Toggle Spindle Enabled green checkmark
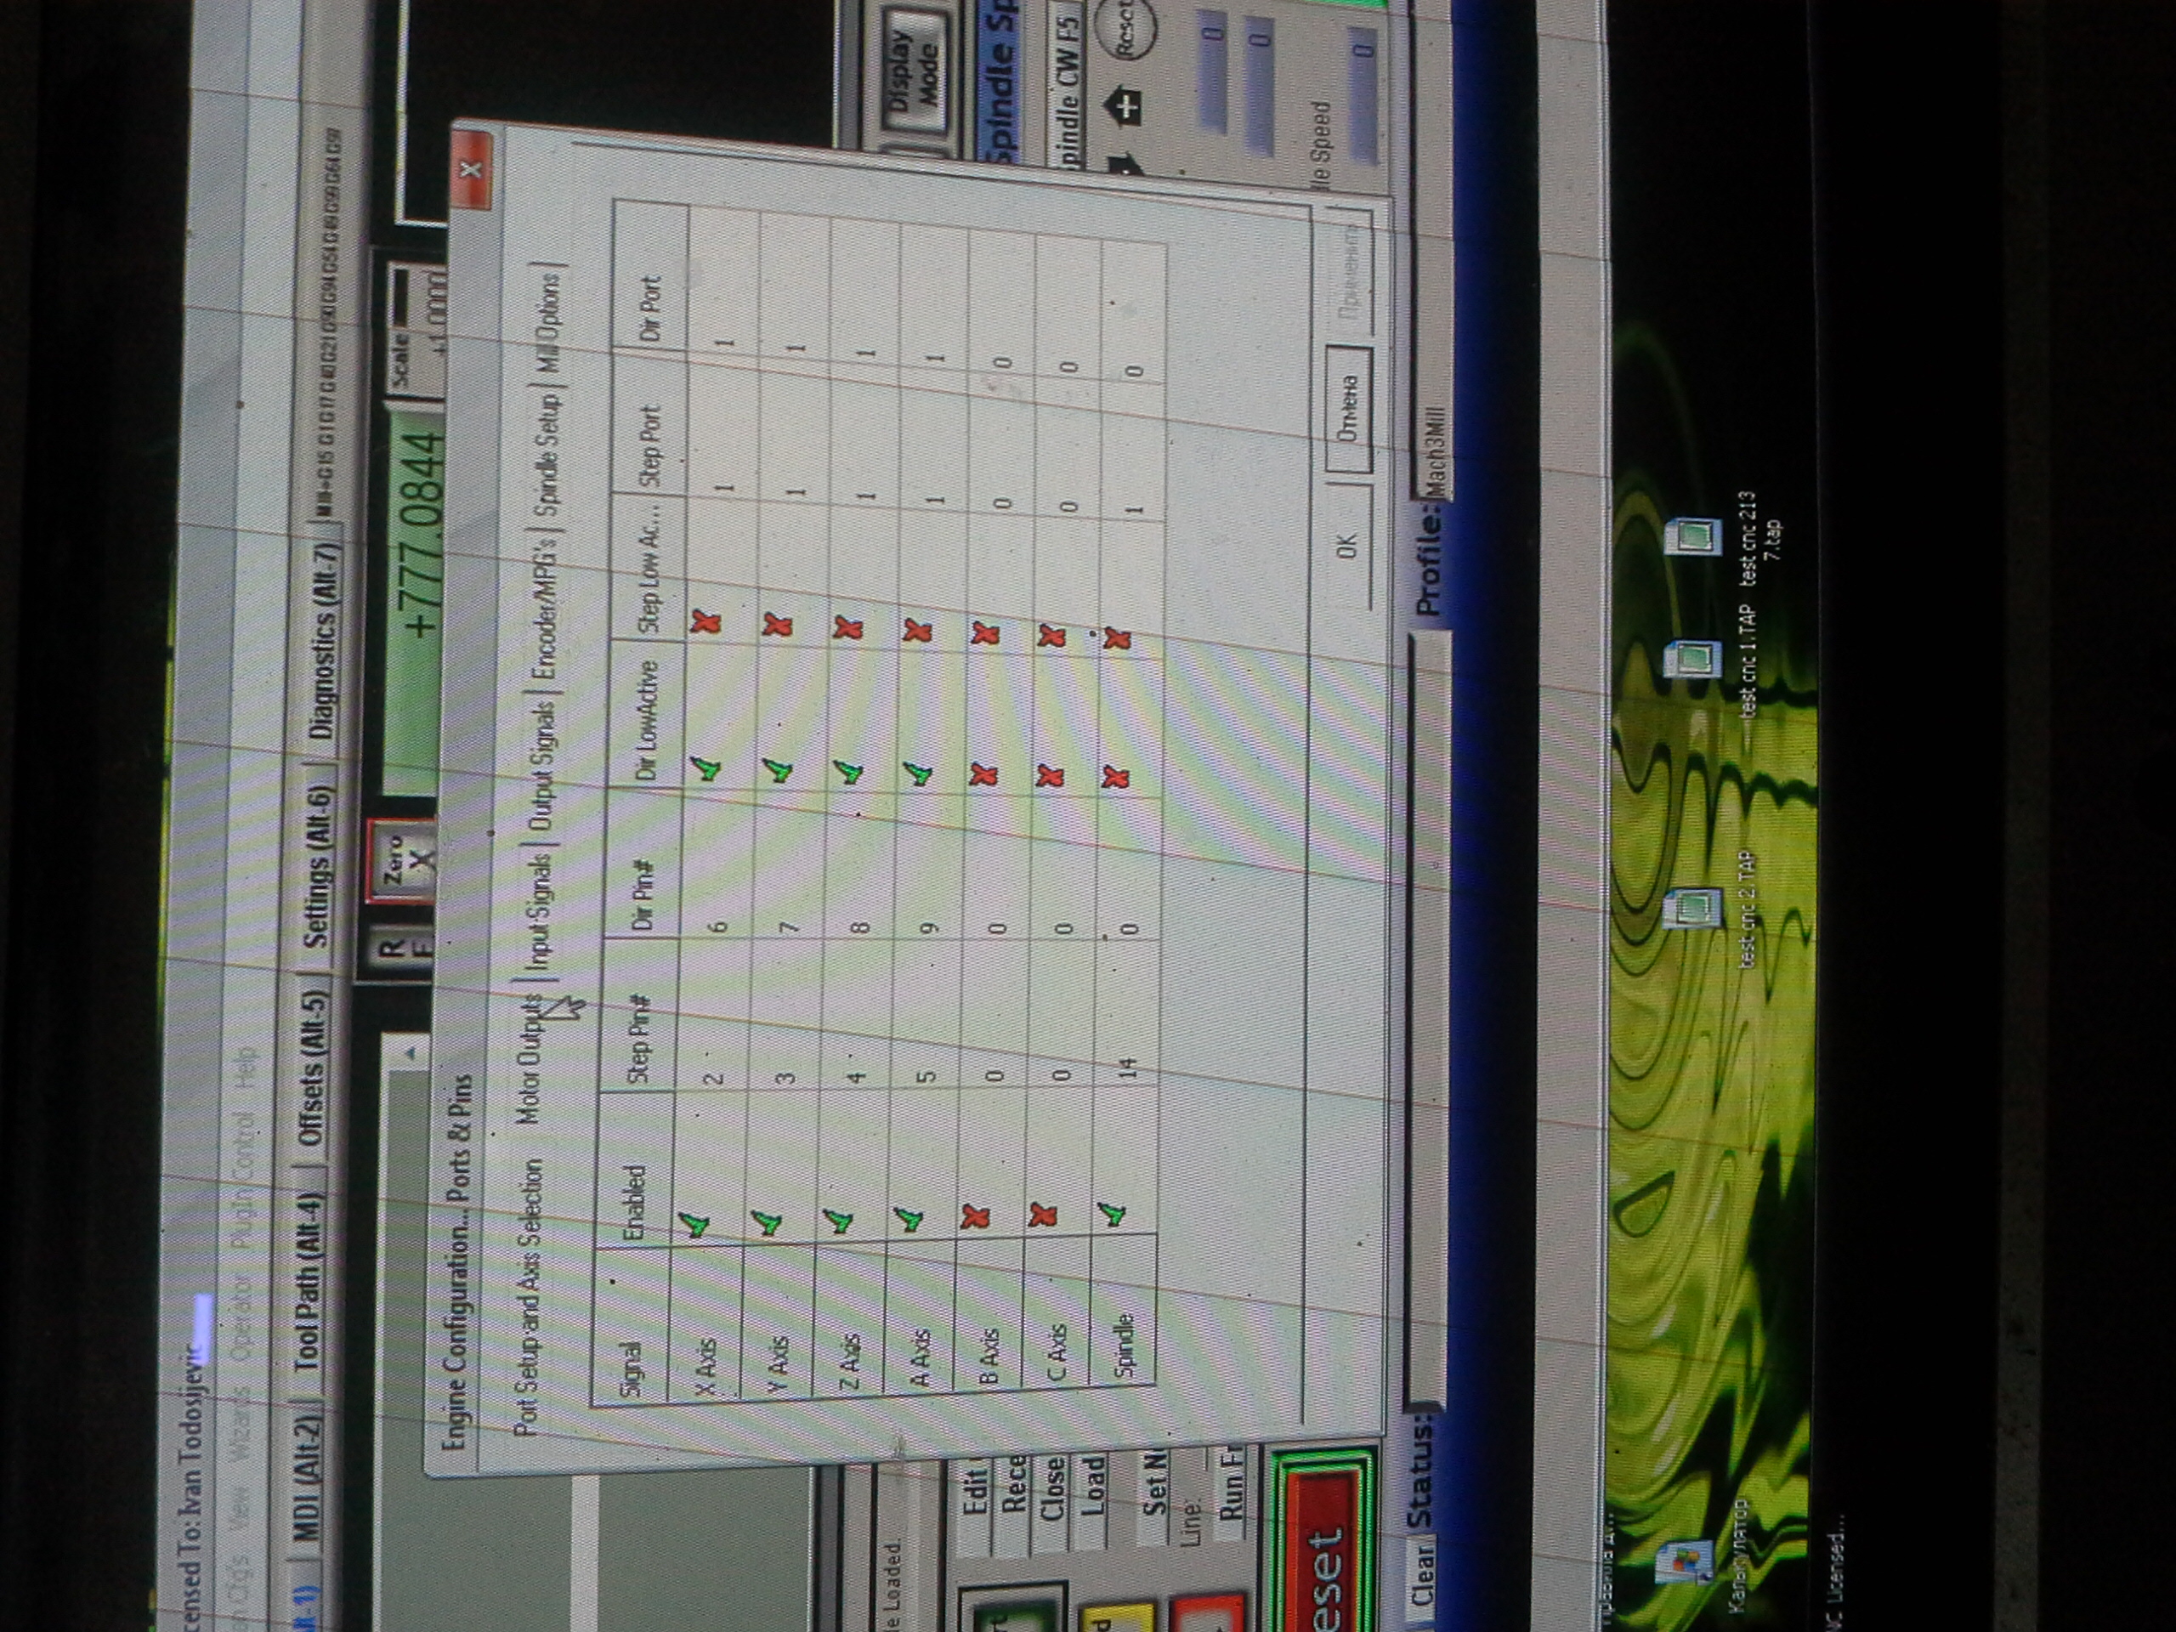The image size is (2176, 1632). tap(1113, 1214)
